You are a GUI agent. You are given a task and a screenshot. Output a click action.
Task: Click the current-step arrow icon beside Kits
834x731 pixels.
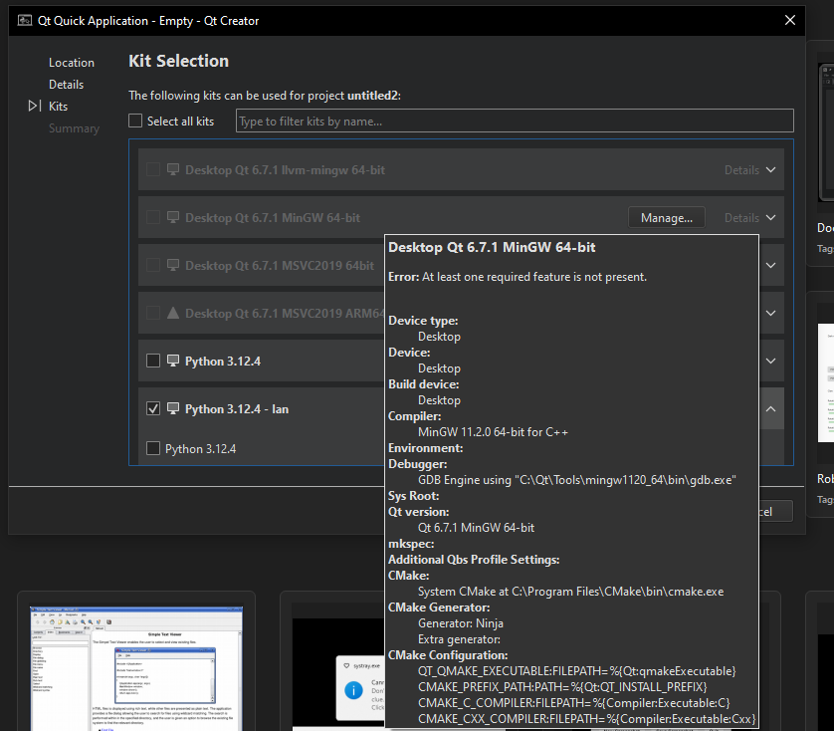point(34,106)
